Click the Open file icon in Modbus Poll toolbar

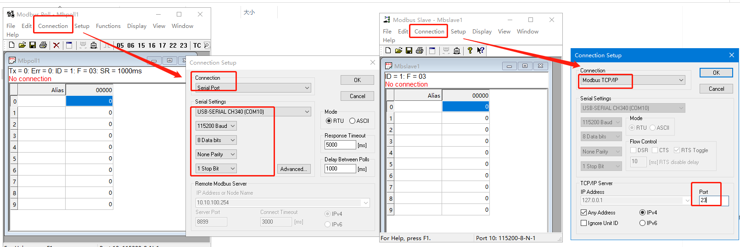(22, 45)
